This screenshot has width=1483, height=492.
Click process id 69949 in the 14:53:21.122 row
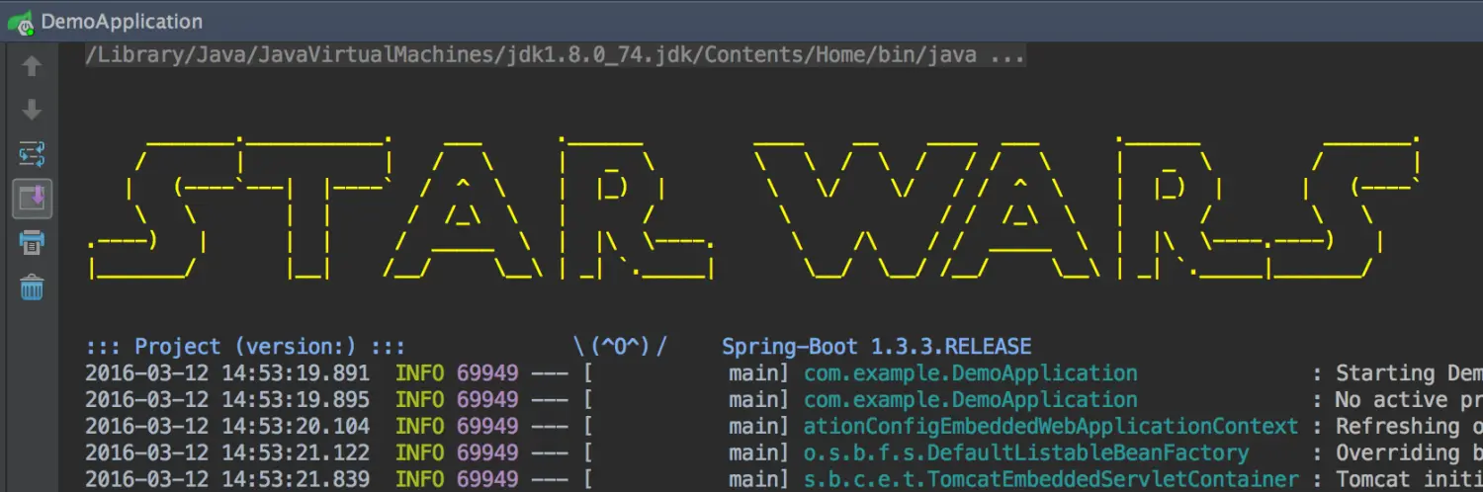click(x=487, y=453)
